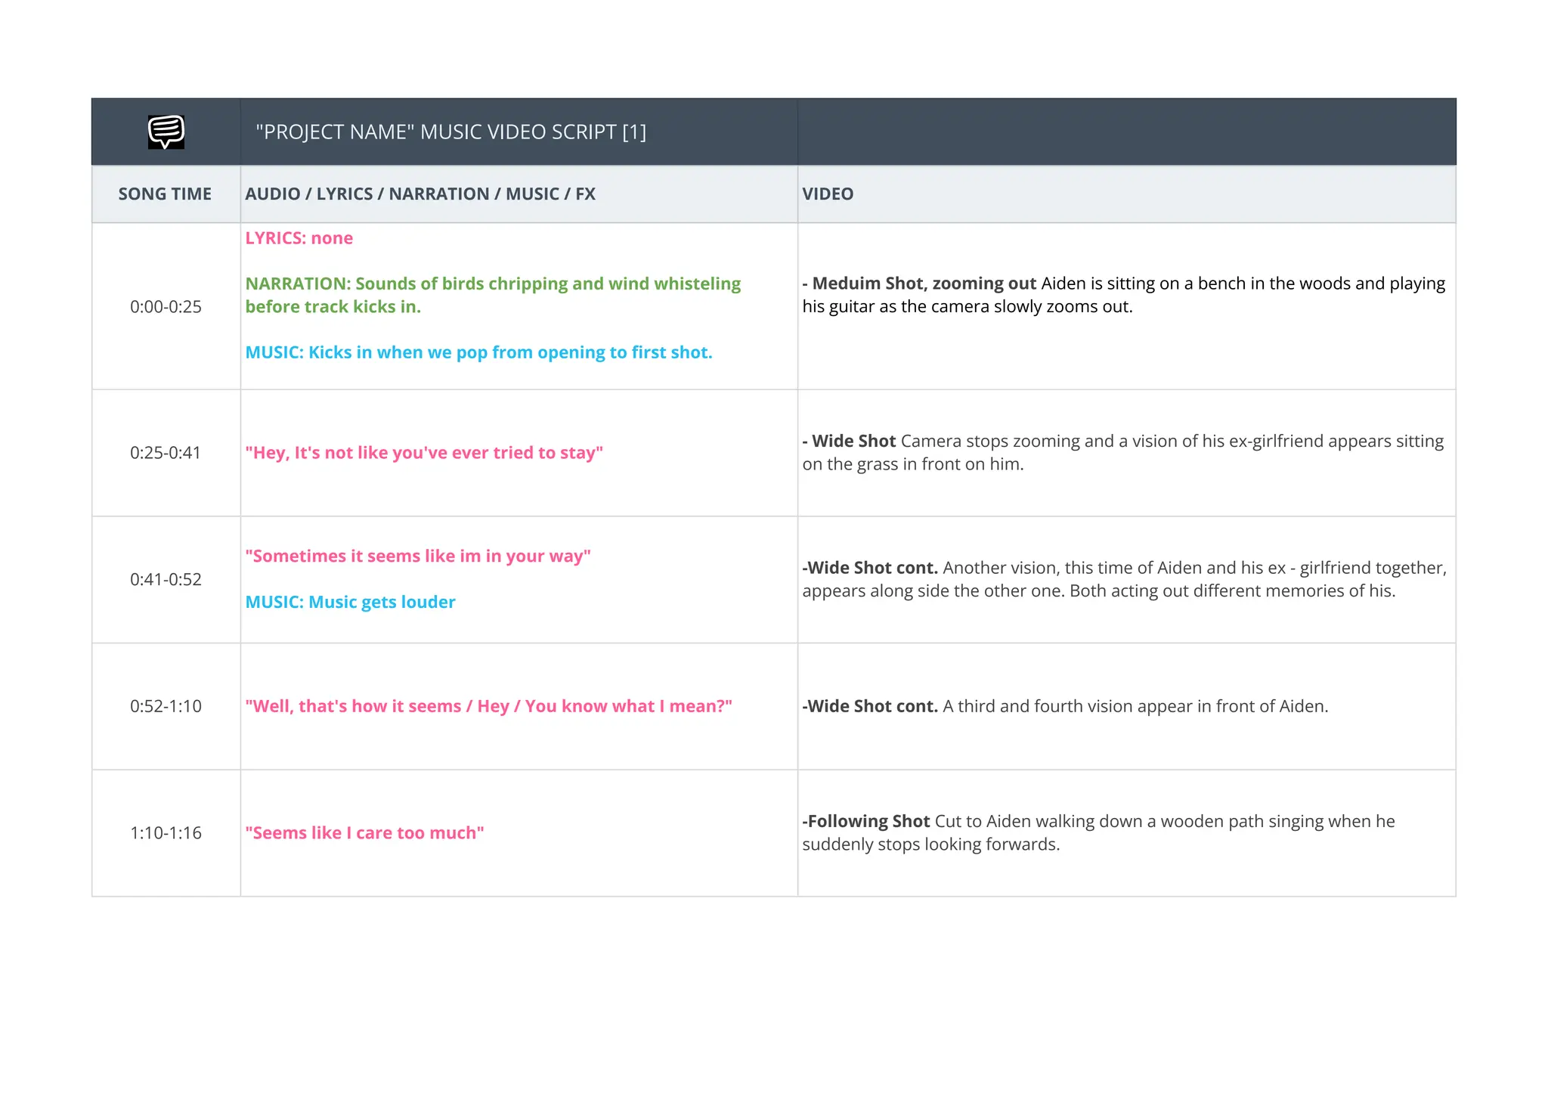Click the Following Shot wooden path description
This screenshot has height=1094, width=1548.
tap(1098, 832)
